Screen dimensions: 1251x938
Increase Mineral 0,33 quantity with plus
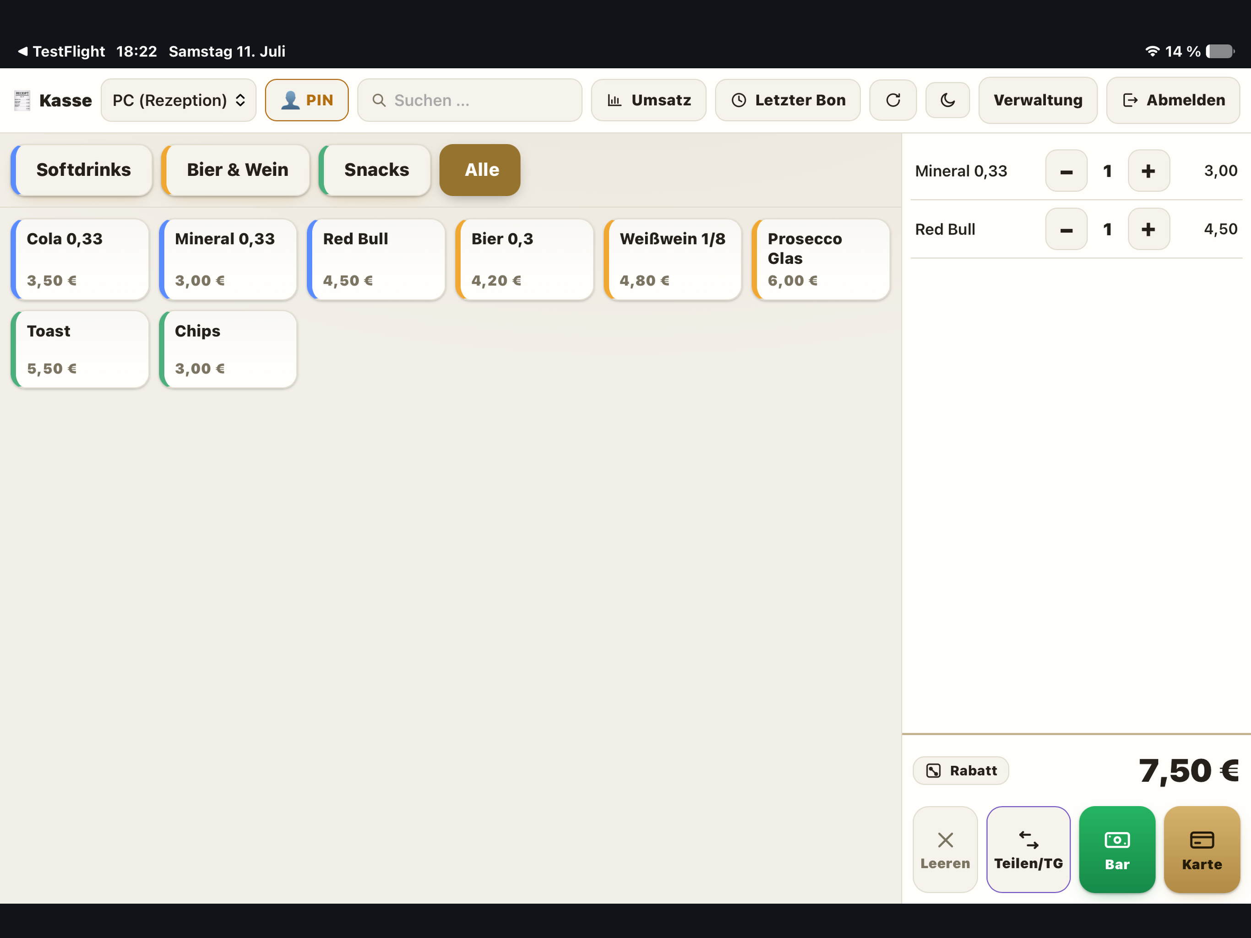coord(1148,171)
